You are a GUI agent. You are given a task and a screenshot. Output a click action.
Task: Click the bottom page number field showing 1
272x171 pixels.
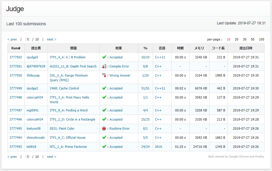[28, 157]
